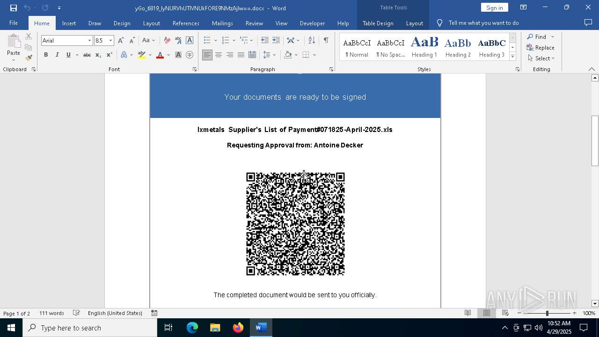Screen dimensions: 599x337
Task: Open Change Case dropdown
Action: coord(148,41)
